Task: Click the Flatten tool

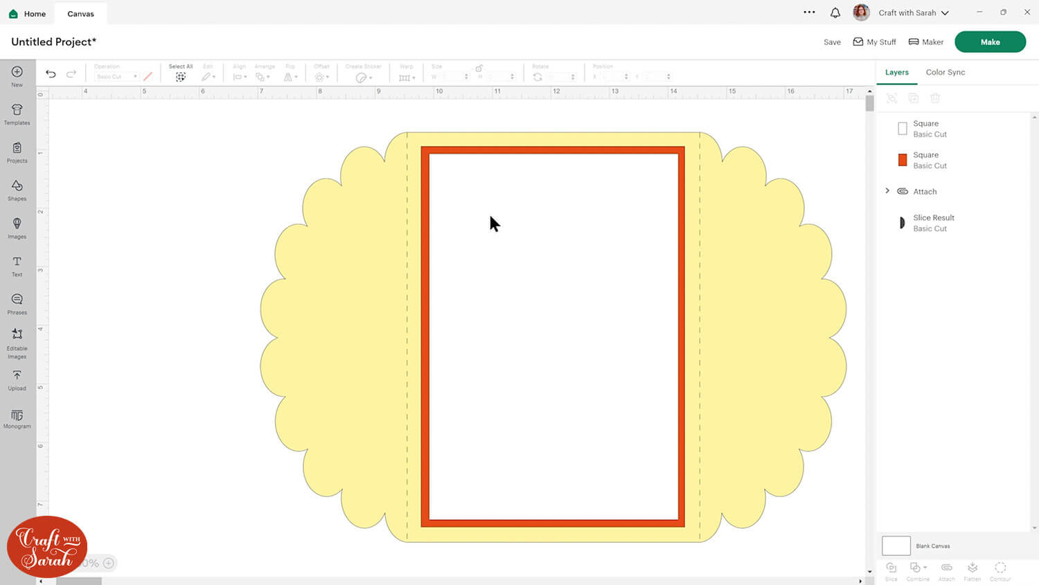Action: pos(973,570)
